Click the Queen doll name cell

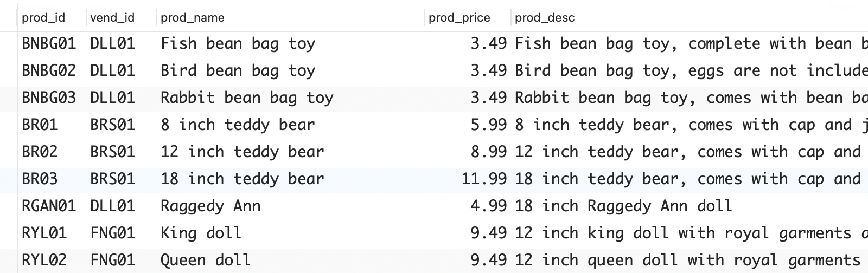pos(206,260)
